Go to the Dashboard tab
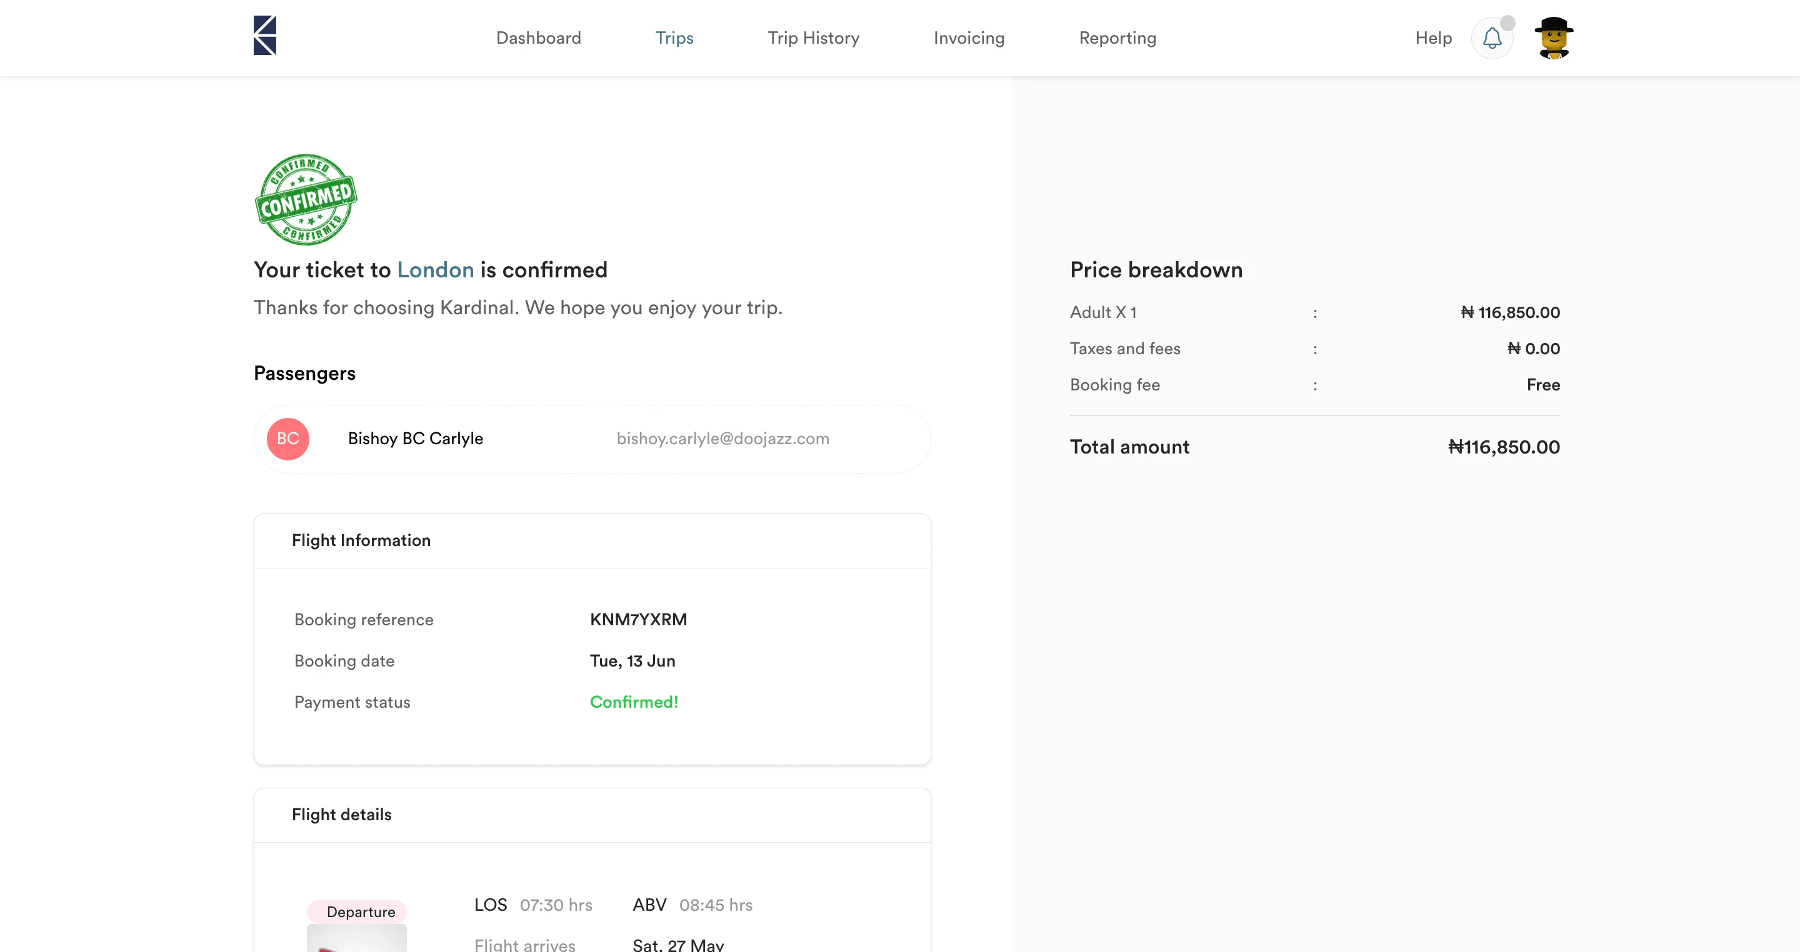Image resolution: width=1800 pixels, height=952 pixels. click(538, 37)
